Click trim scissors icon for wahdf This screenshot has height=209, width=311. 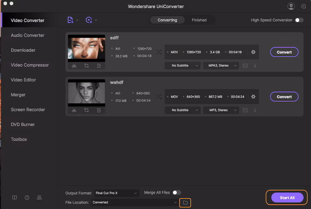tap(74, 110)
